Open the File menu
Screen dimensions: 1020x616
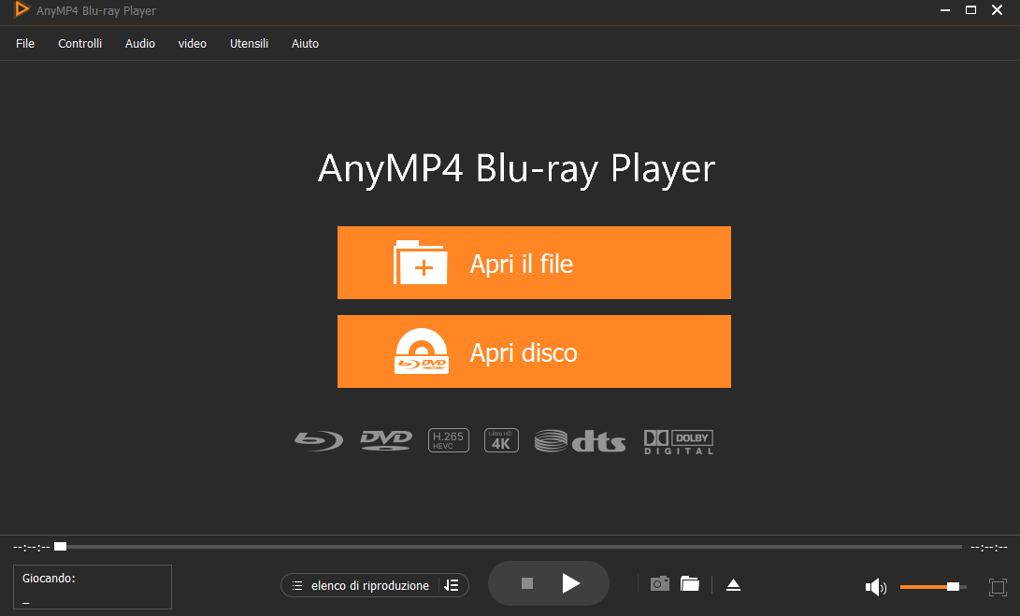24,44
